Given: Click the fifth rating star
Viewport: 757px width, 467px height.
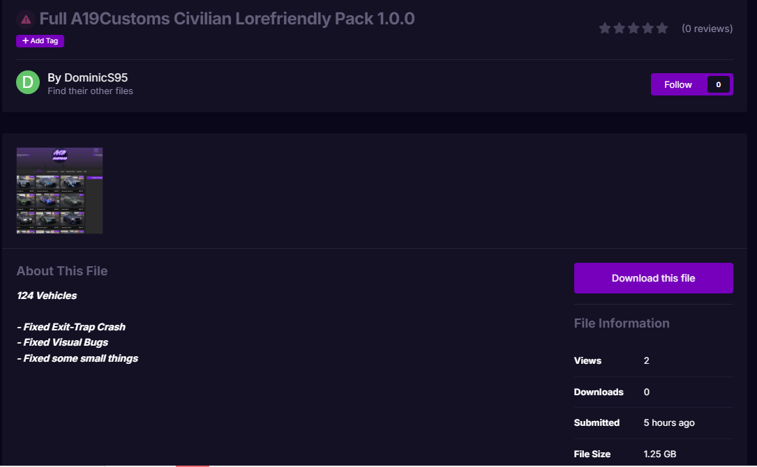Looking at the screenshot, I should [662, 29].
